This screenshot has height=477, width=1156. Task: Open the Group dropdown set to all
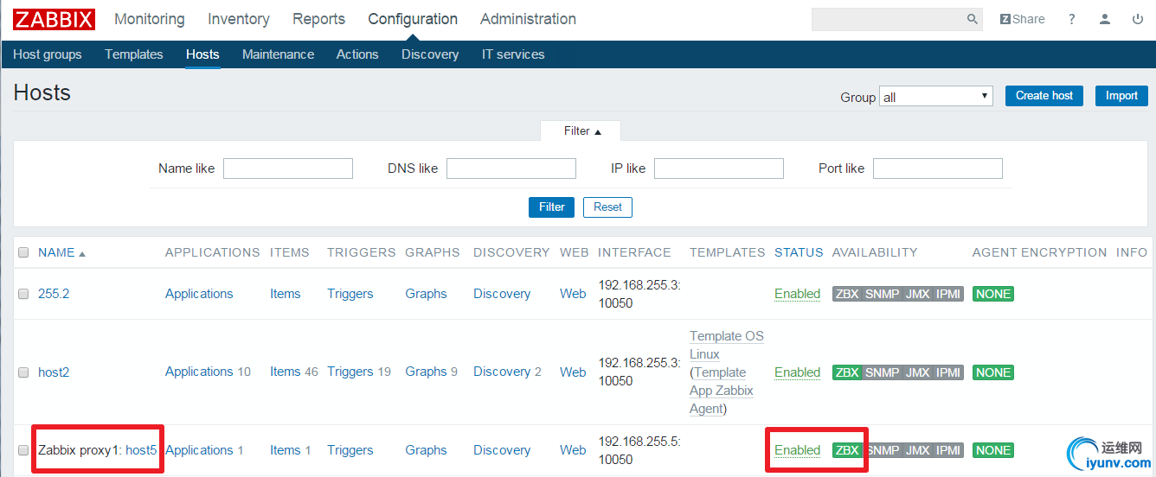click(x=935, y=97)
